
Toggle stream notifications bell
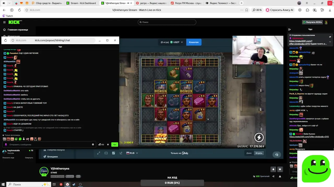pyautogui.click(x=273, y=169)
